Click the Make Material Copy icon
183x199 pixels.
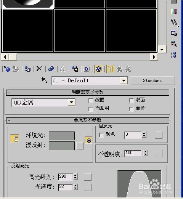tap(51, 69)
